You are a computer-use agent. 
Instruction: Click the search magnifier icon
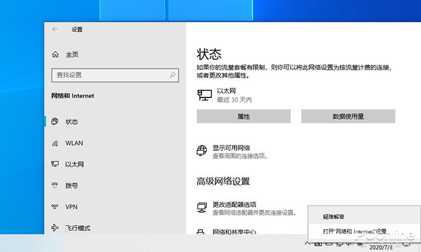coord(173,75)
